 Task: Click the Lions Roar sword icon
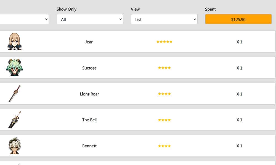[14, 94]
